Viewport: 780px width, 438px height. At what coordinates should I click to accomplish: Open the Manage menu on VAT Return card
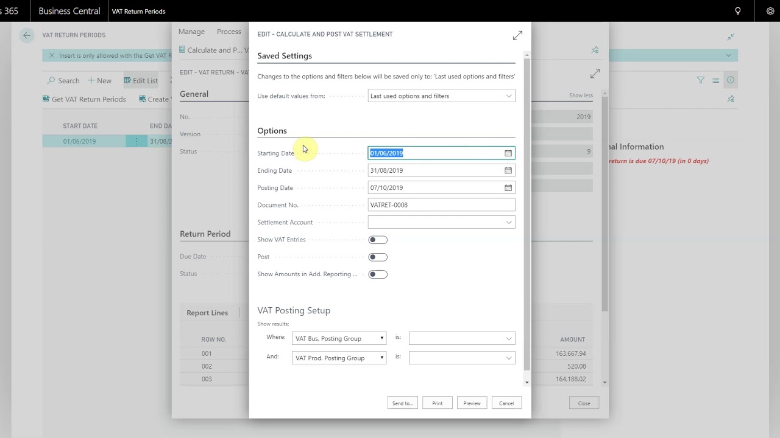point(191,32)
